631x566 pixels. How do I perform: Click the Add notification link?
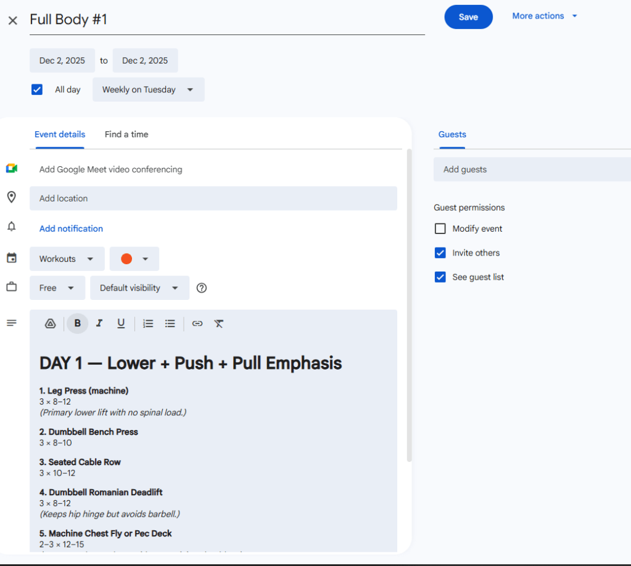[x=71, y=228]
